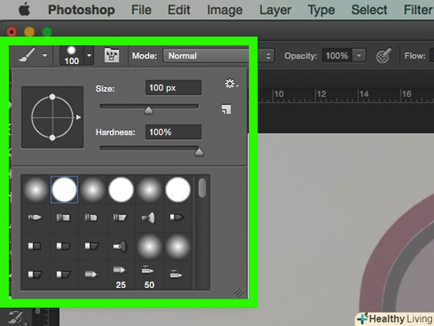The width and height of the screenshot is (434, 326).
Task: Open the Image menu
Action: coord(225,10)
